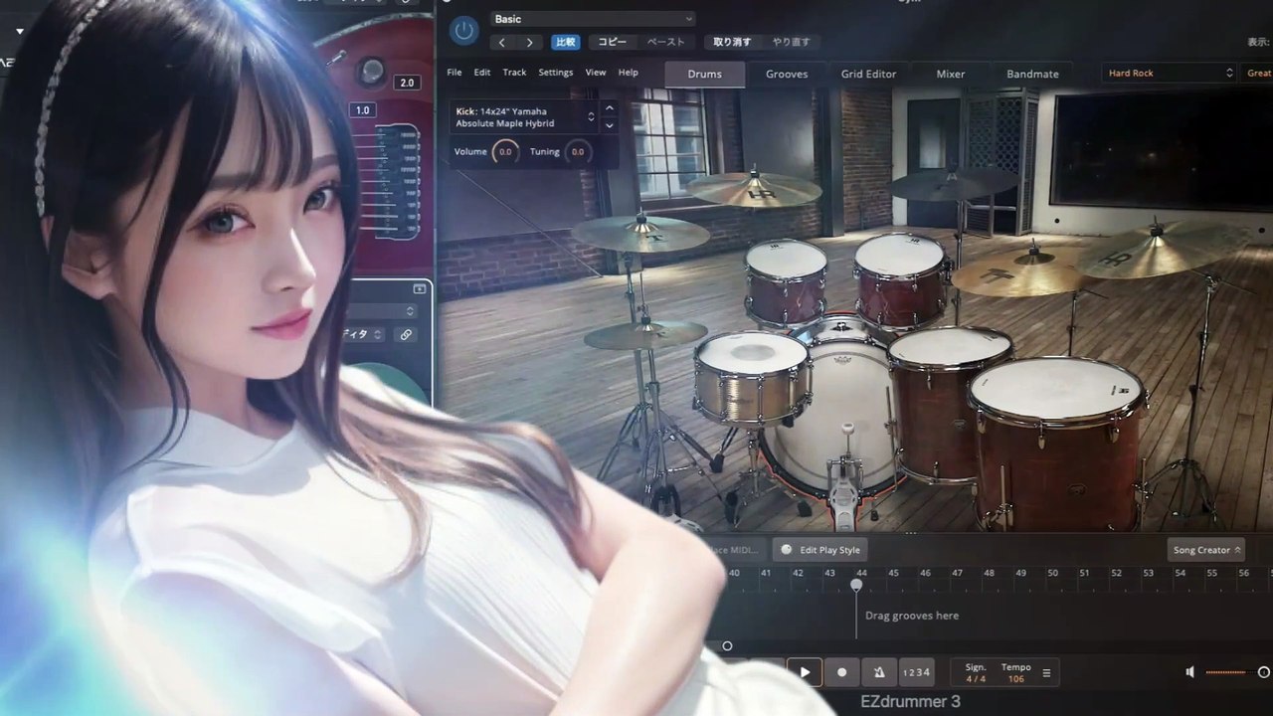This screenshot has width=1273, height=716.
Task: Toggle the 1234 count-in button
Action: coord(916,673)
